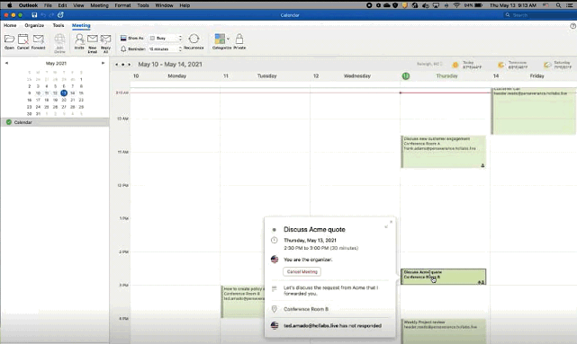Select the How to create policy event

(x=243, y=302)
